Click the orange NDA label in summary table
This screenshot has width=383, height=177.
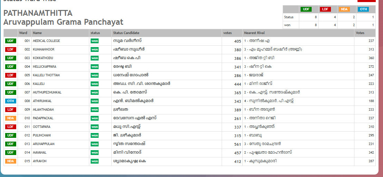pyautogui.click(x=344, y=9)
